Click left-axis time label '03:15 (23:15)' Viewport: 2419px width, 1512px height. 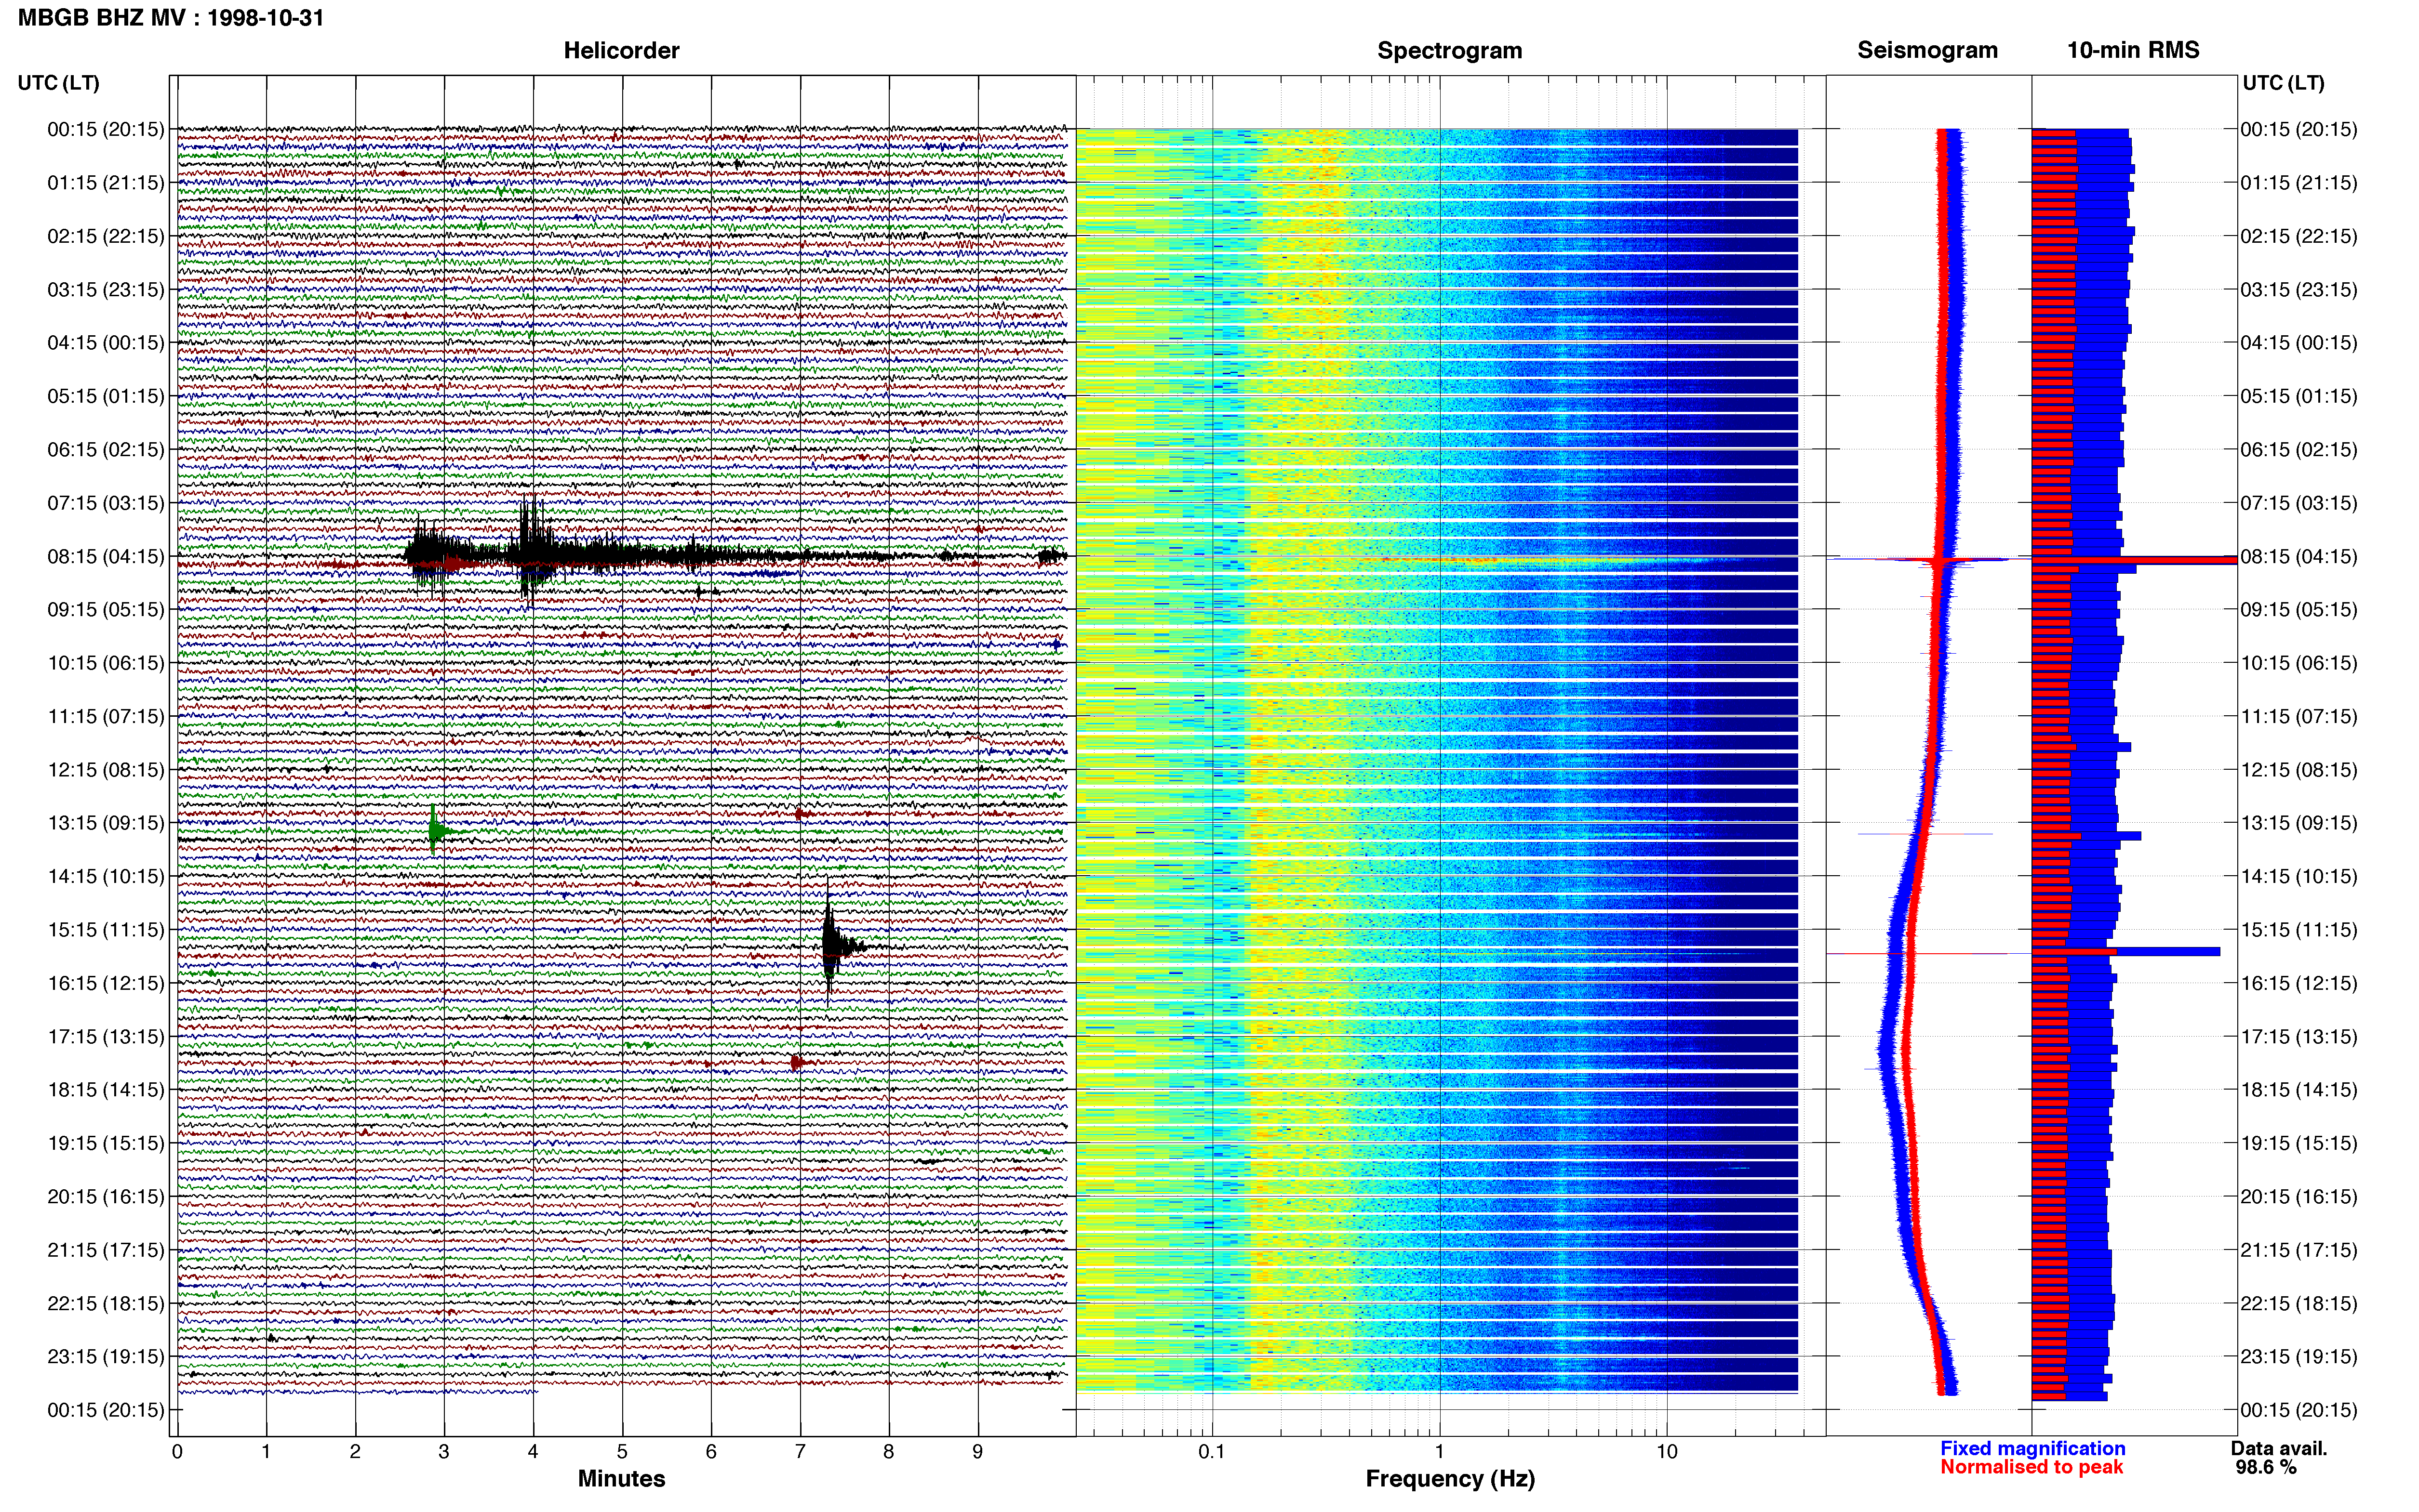coord(105,290)
